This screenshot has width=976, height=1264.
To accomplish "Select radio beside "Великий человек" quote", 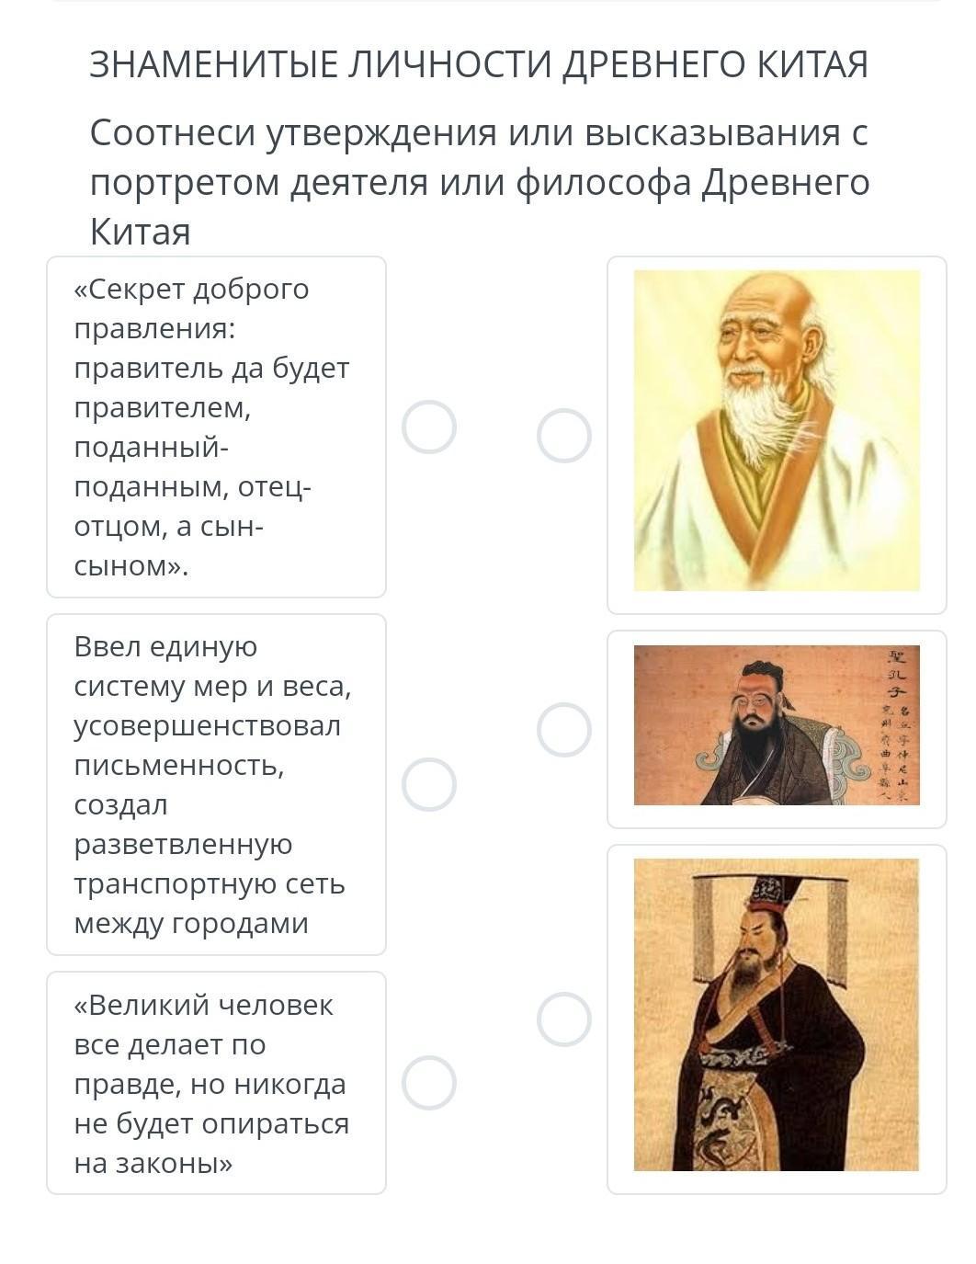I will tap(429, 1083).
